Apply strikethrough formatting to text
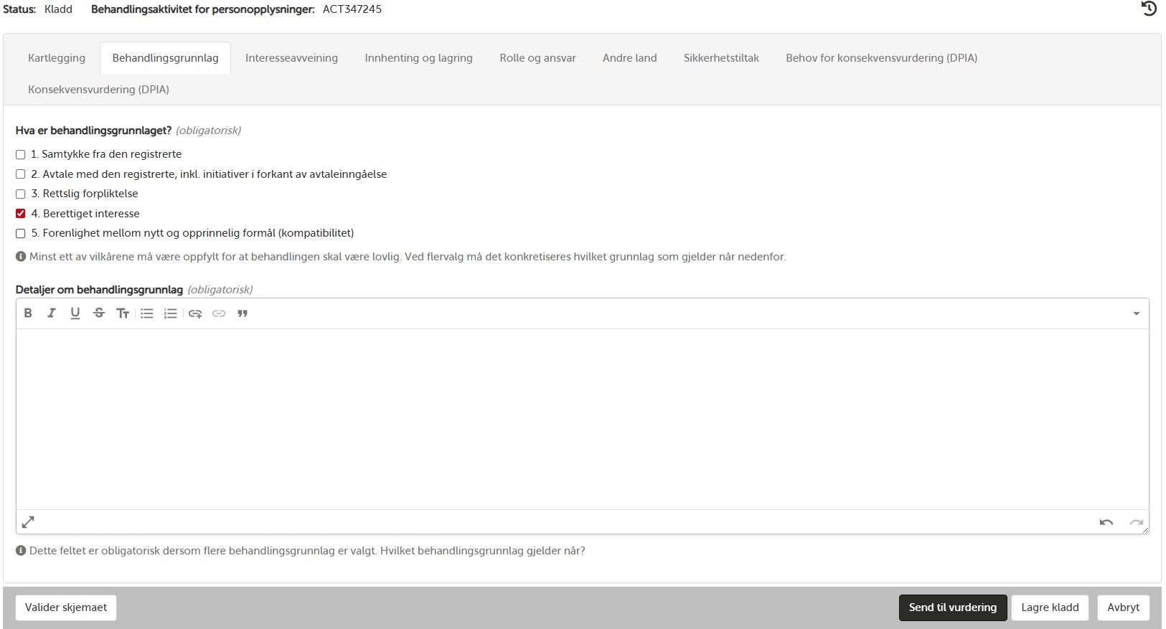1166x629 pixels. point(99,313)
